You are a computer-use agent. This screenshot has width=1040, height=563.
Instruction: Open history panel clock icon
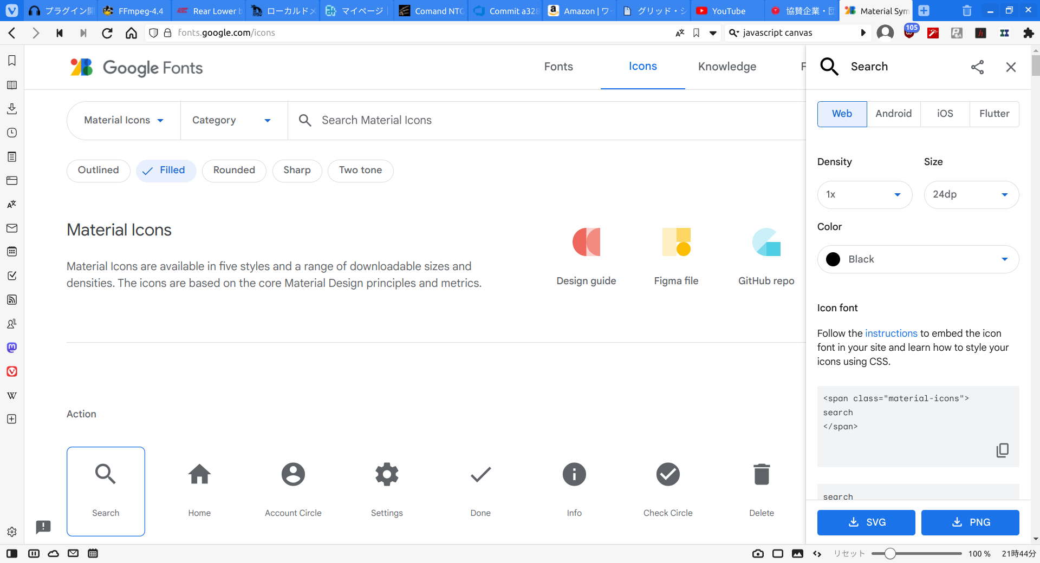coord(12,133)
